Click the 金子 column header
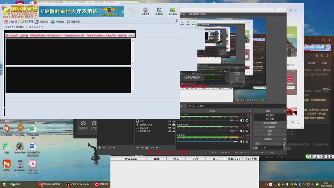Screen dimensions: 334x188 tap(215, 159)
